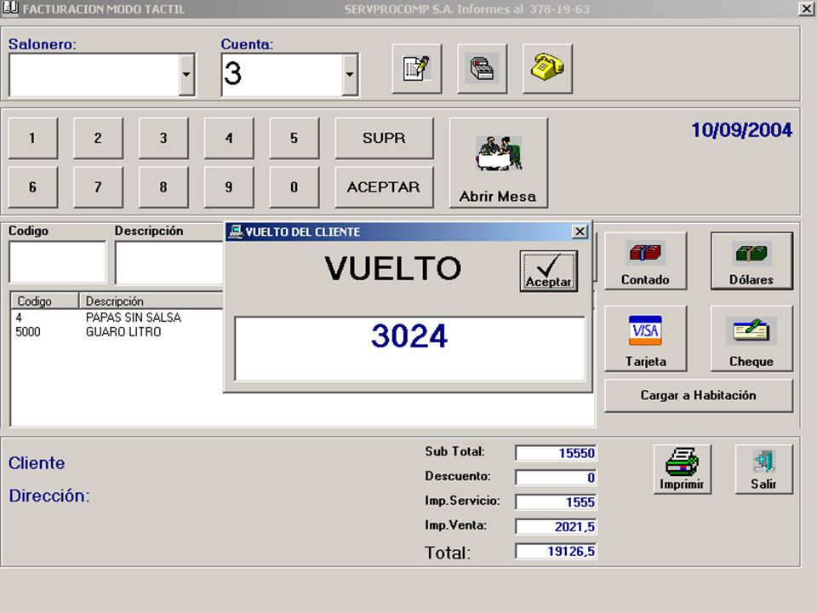Print invoice with Imprimir
Viewport: 817px width, 613px height.
(682, 469)
